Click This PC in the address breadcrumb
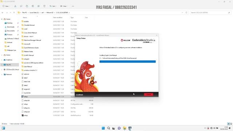233x131 pixels. 24,13
